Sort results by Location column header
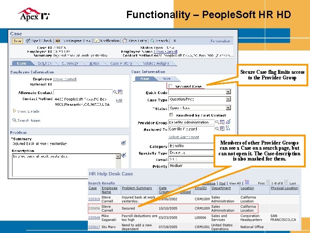This screenshot has width=310, height=233. coord(247,188)
